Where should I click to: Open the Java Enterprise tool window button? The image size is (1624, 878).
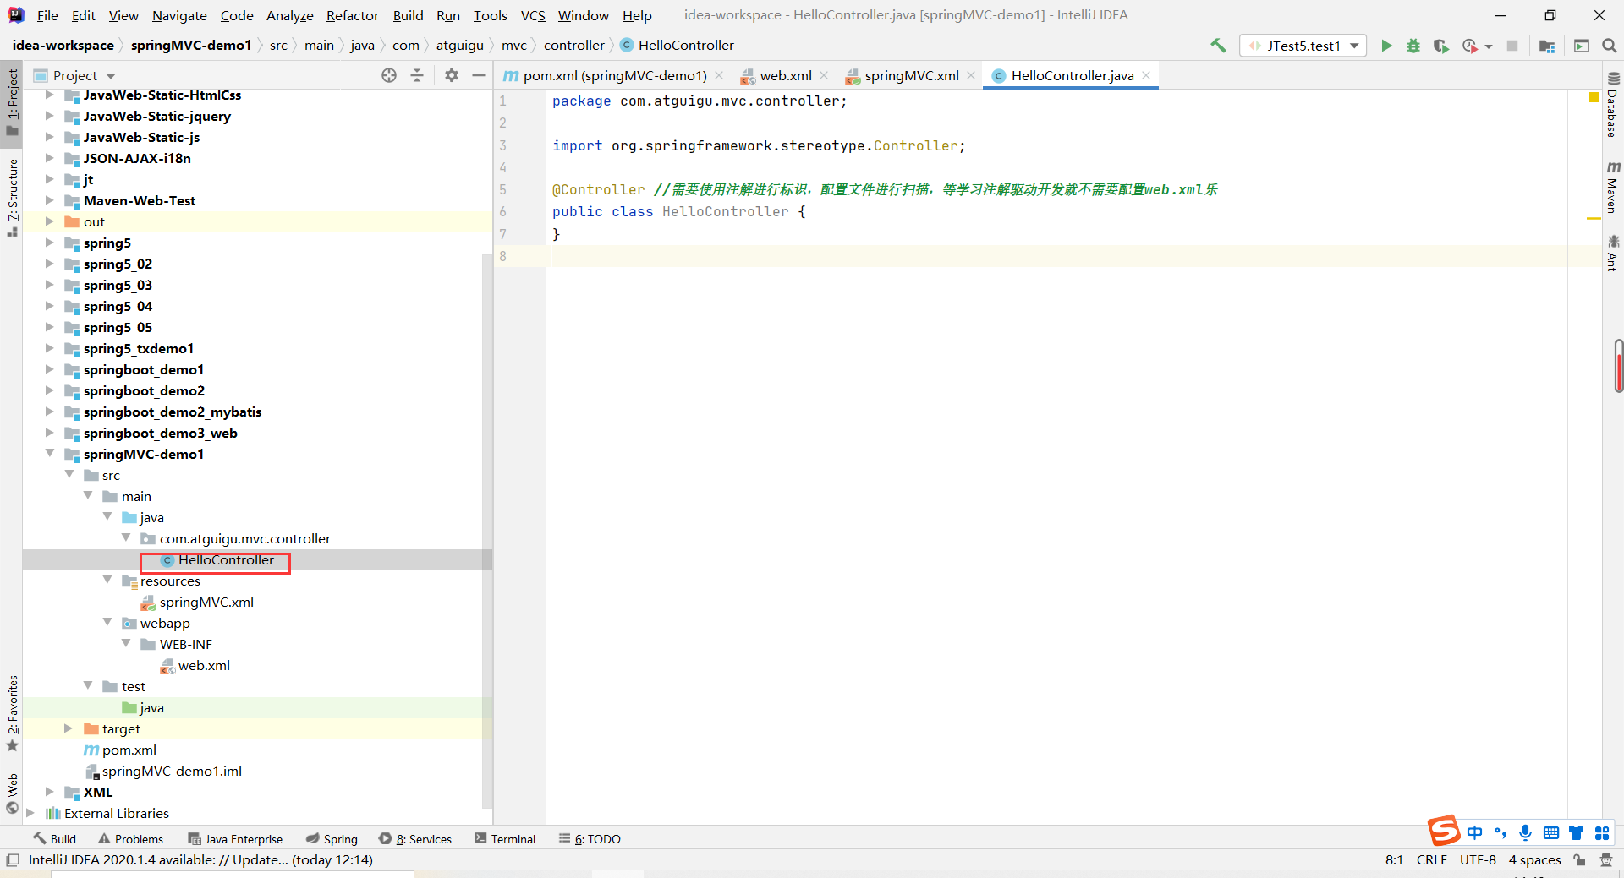coord(235,839)
